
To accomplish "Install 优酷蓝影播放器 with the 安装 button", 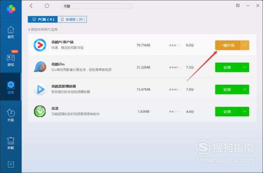I will [227, 89].
